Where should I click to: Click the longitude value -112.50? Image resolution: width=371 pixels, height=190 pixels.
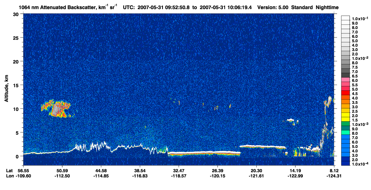[x=62, y=176]
